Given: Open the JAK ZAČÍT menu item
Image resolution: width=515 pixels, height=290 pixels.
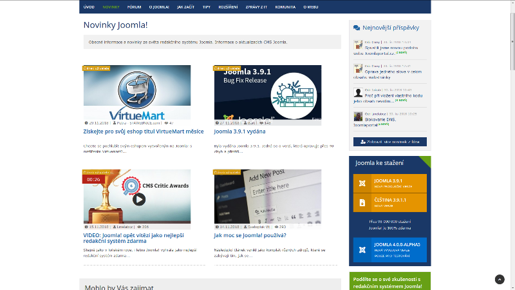Looking at the screenshot, I should tap(185, 7).
